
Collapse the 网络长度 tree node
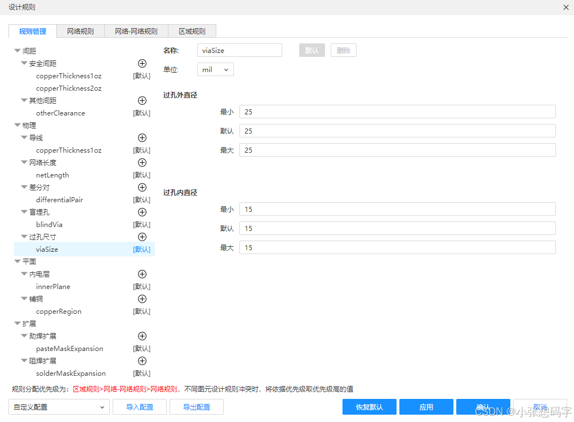point(24,162)
